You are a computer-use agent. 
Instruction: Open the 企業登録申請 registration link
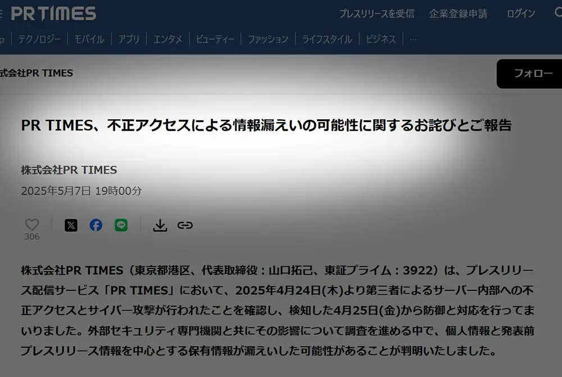[x=459, y=14]
